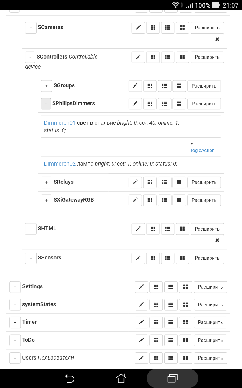Screen dimensions: 242x388
Task: Open the grid view icon for SXiGatewayRGB
Action: click(x=150, y=200)
